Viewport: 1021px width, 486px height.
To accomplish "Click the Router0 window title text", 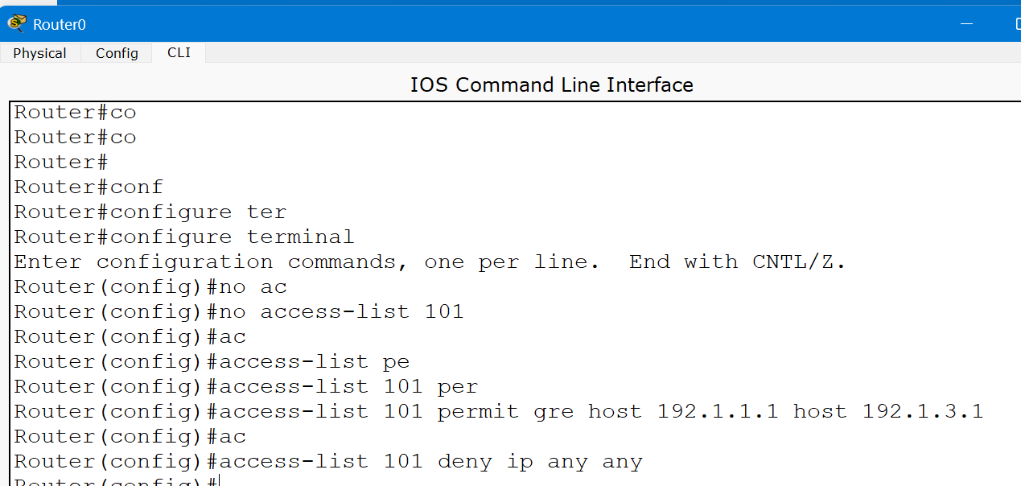I will pos(60,25).
